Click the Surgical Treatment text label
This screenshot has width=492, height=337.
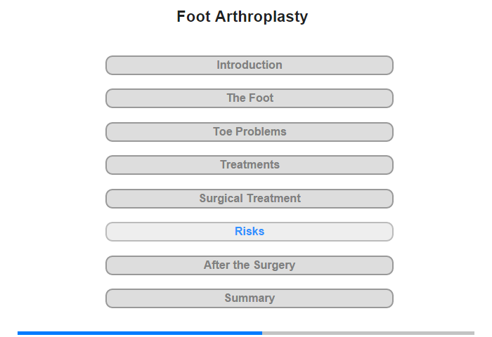click(250, 199)
